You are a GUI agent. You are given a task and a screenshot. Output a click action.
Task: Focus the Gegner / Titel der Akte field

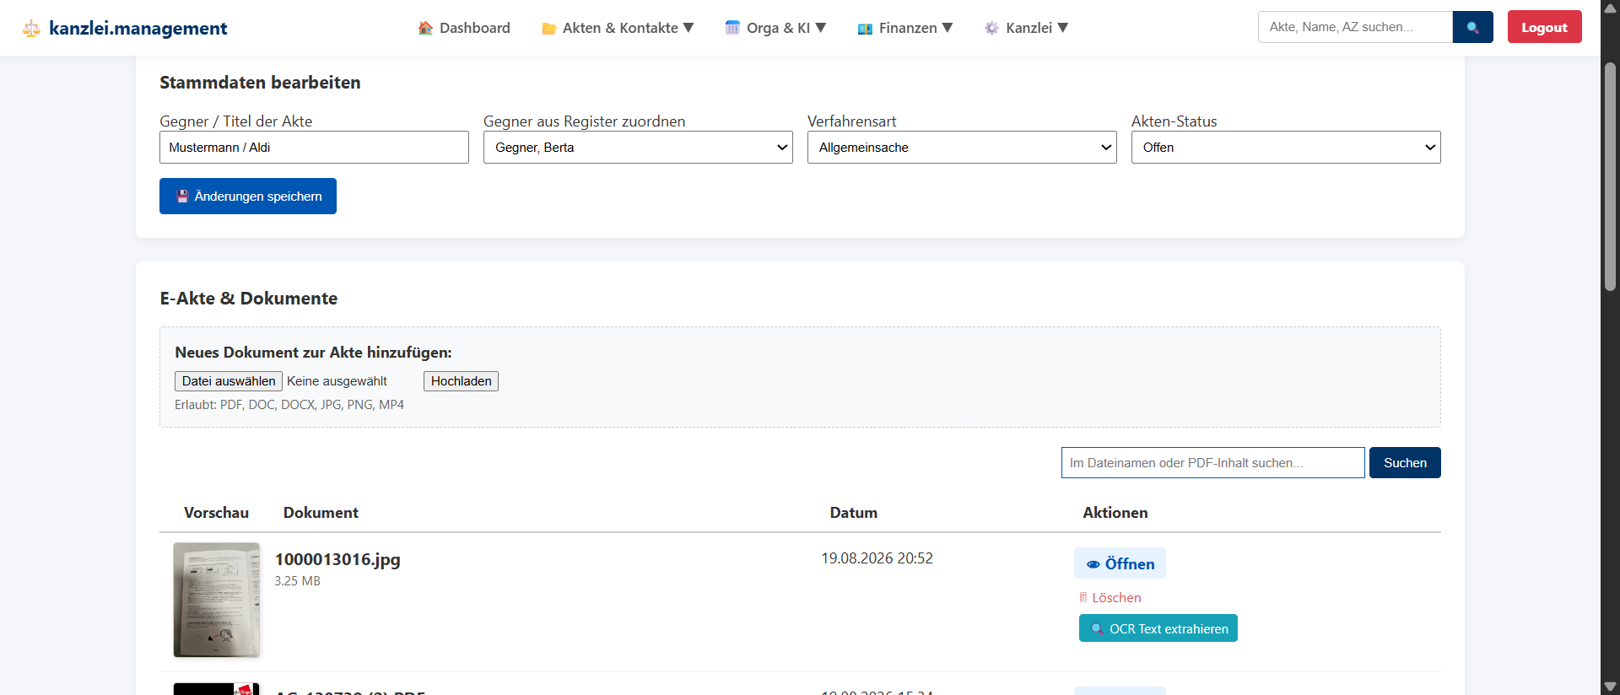click(314, 148)
